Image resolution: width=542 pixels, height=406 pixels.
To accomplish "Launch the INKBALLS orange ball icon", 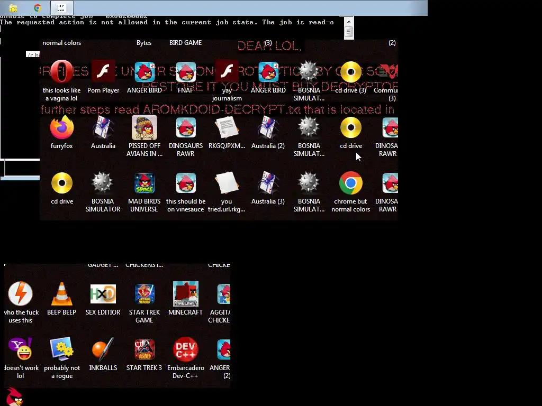I will point(103,349).
